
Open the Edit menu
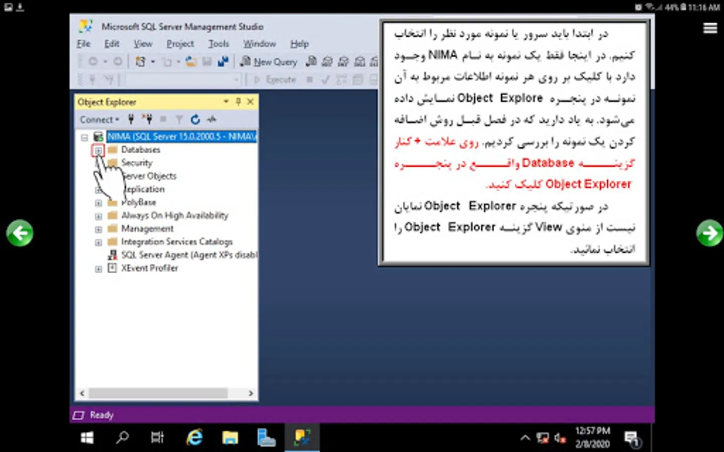[x=112, y=44]
